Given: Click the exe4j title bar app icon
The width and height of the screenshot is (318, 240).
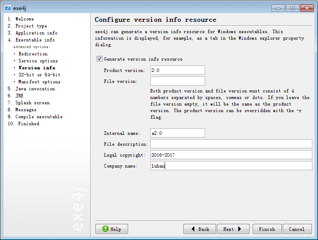Looking at the screenshot, I should pyautogui.click(x=7, y=8).
